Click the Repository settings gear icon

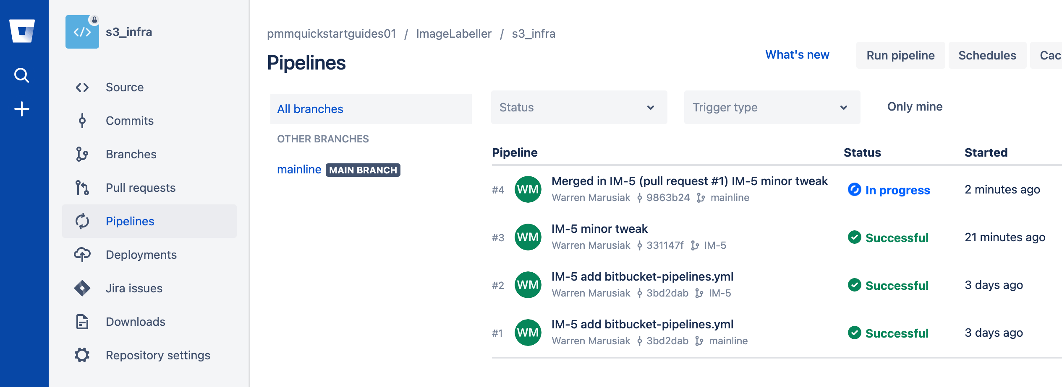point(82,355)
